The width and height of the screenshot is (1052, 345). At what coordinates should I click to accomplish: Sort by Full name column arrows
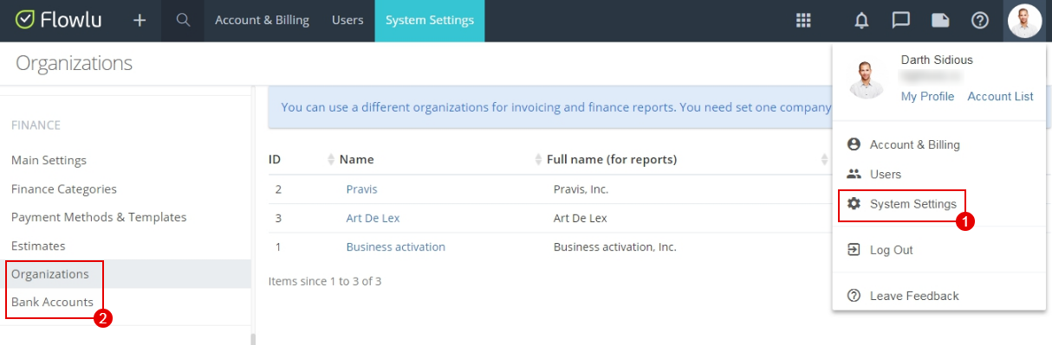click(824, 160)
